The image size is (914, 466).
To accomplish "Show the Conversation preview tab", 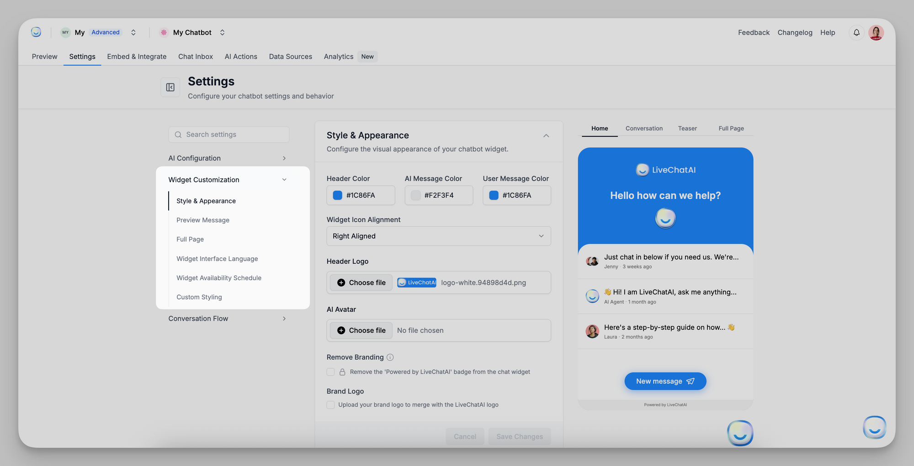I will tap(644, 129).
